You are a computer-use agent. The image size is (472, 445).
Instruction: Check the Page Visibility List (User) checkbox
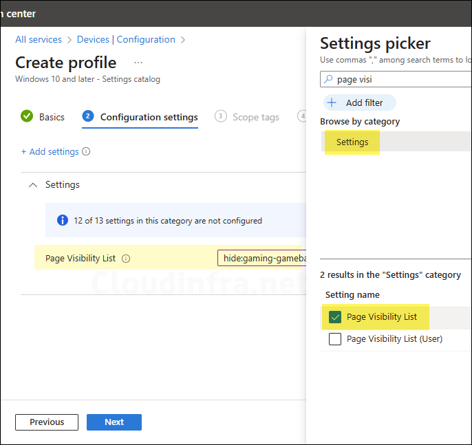pos(335,338)
